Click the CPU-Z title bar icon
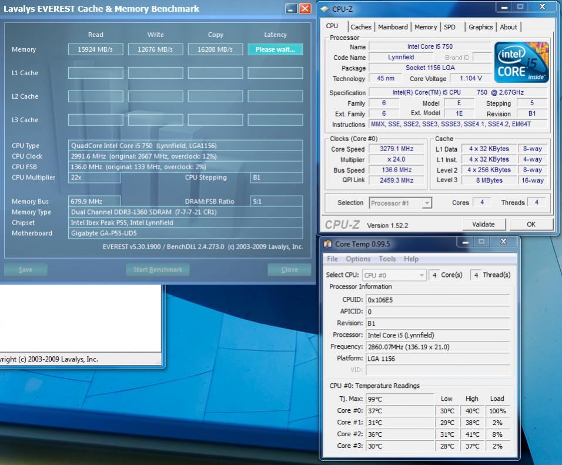This screenshot has height=465, width=562. click(x=325, y=9)
